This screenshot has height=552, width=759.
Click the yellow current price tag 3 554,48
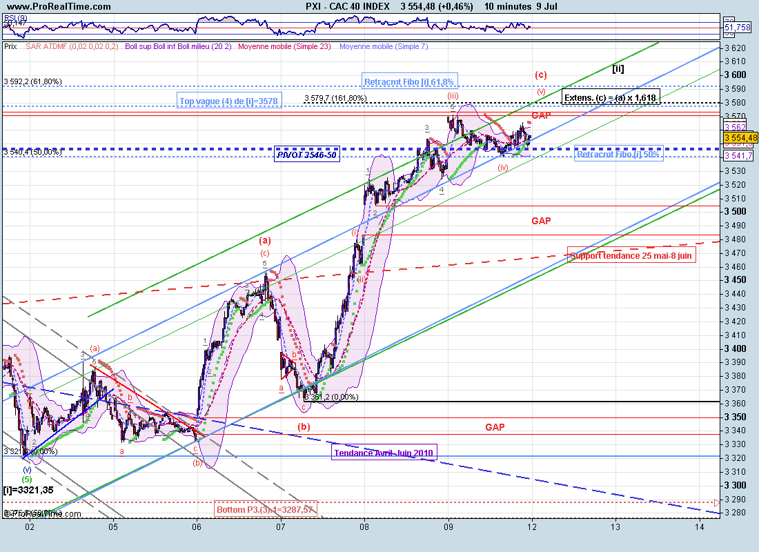[x=741, y=139]
